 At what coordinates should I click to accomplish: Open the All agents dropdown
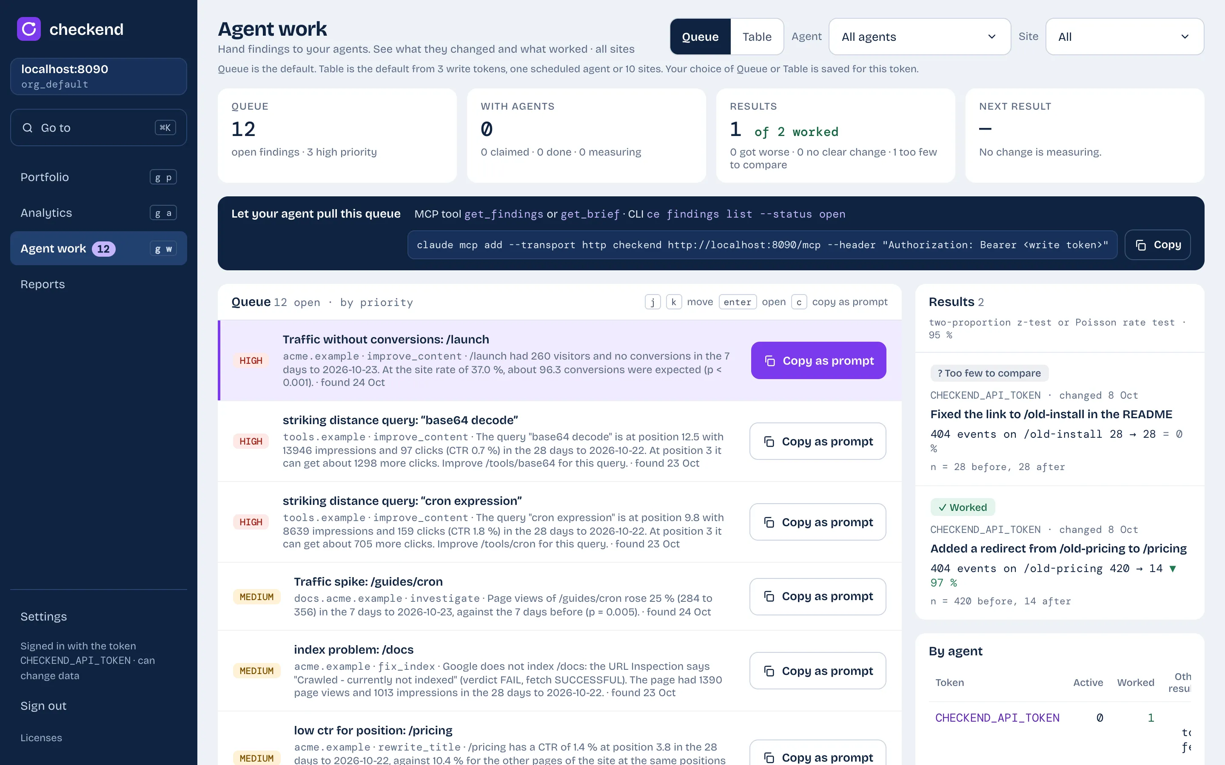pyautogui.click(x=919, y=37)
